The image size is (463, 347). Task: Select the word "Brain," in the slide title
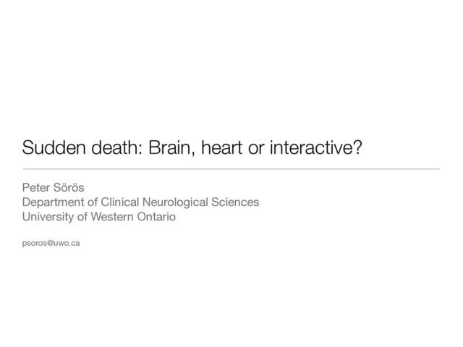(x=172, y=147)
